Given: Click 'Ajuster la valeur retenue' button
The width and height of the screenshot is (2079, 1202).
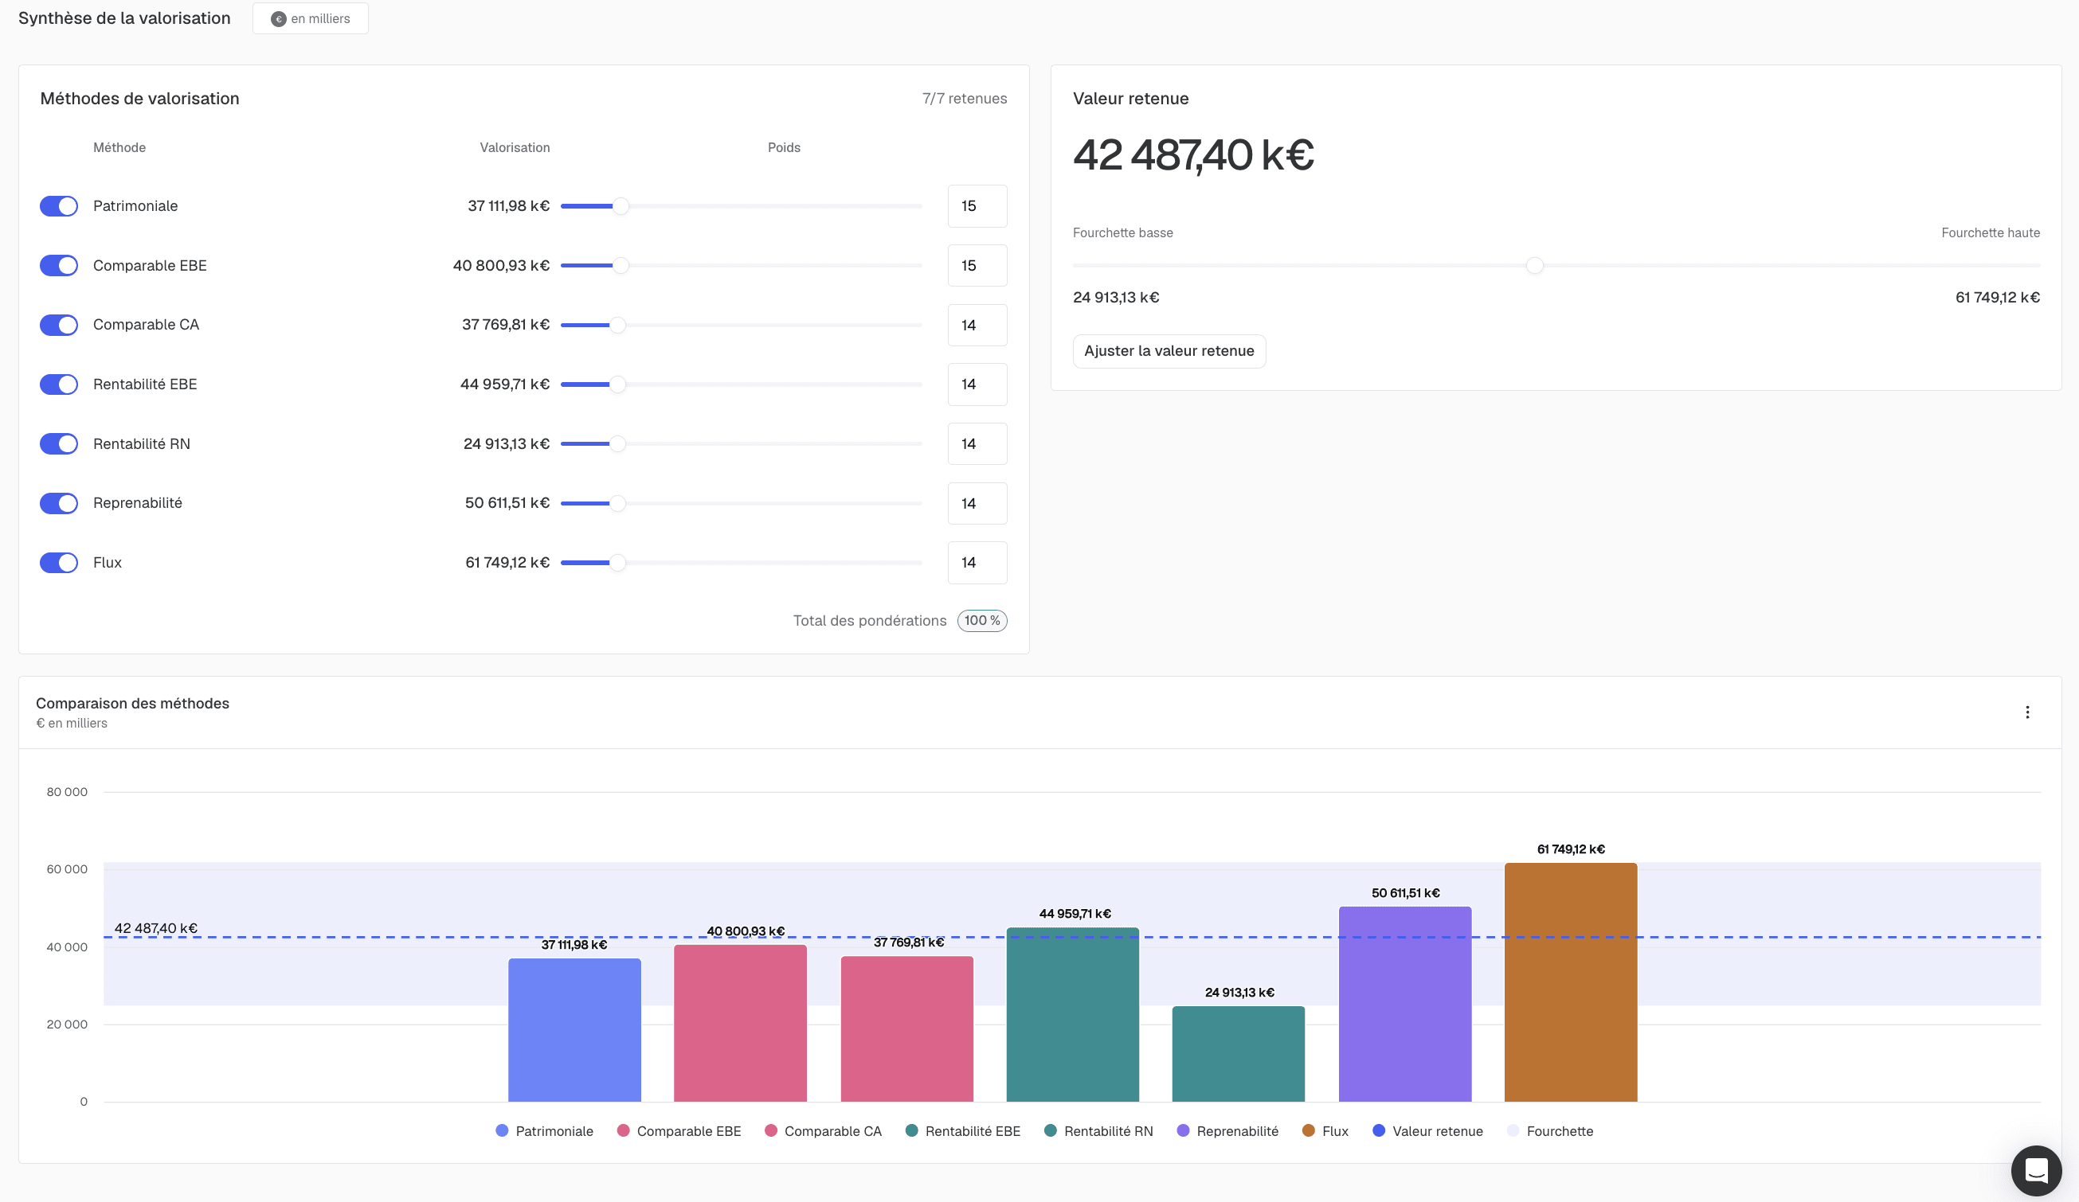Looking at the screenshot, I should click(x=1169, y=351).
